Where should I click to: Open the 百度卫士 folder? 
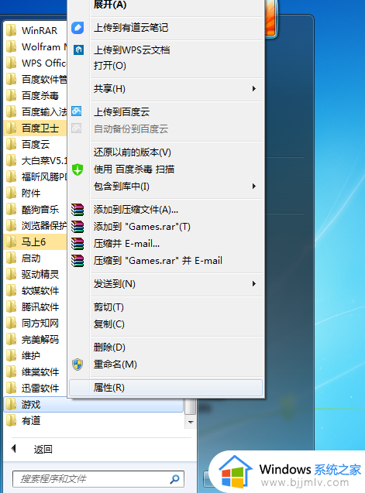36,128
